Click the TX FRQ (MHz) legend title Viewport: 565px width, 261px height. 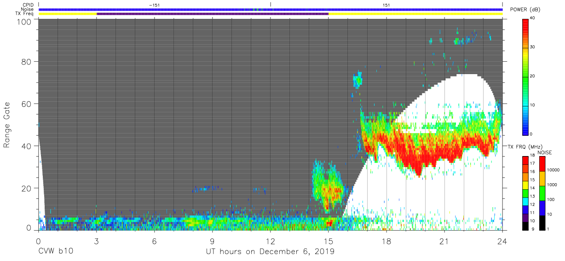click(525, 146)
